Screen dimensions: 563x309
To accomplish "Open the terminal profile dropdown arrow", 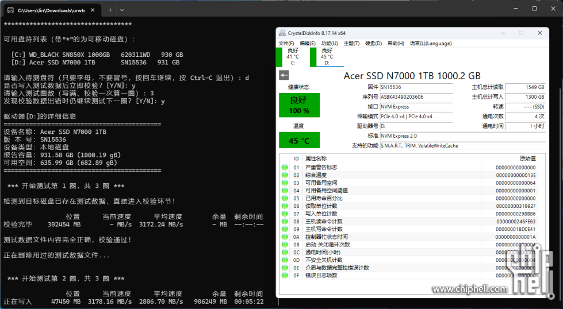I will [122, 10].
